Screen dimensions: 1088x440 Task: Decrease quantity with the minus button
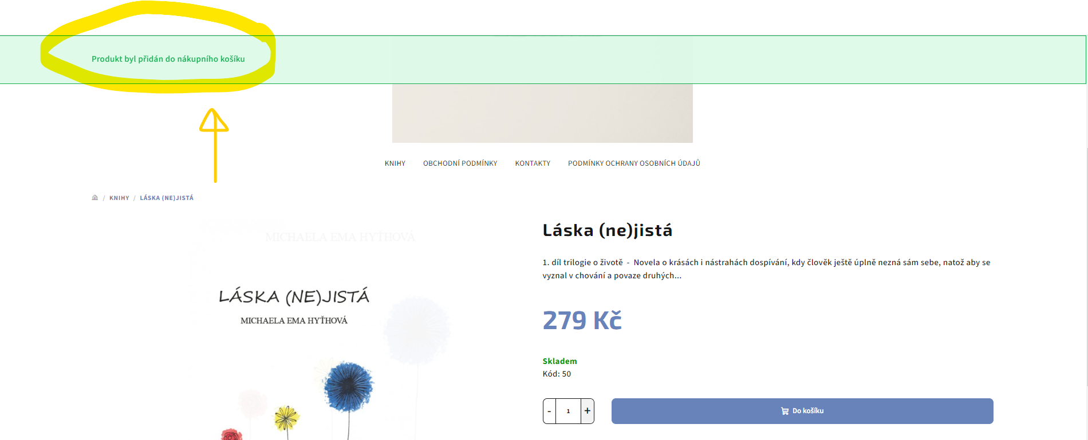pyautogui.click(x=549, y=411)
